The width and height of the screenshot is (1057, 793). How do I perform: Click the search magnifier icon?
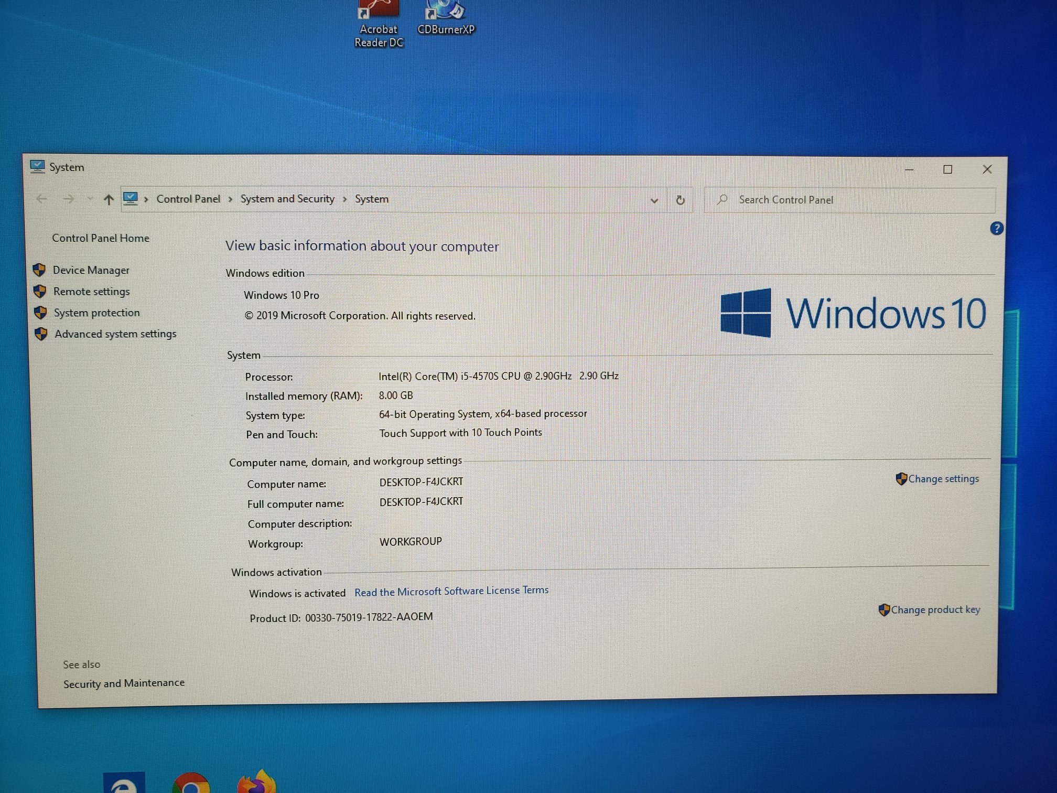[722, 199]
